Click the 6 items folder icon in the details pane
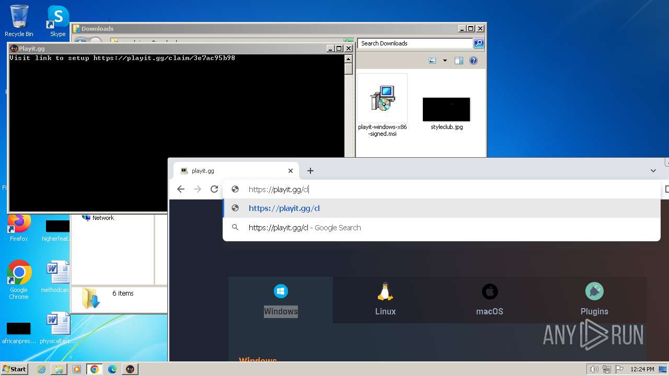 (90, 299)
